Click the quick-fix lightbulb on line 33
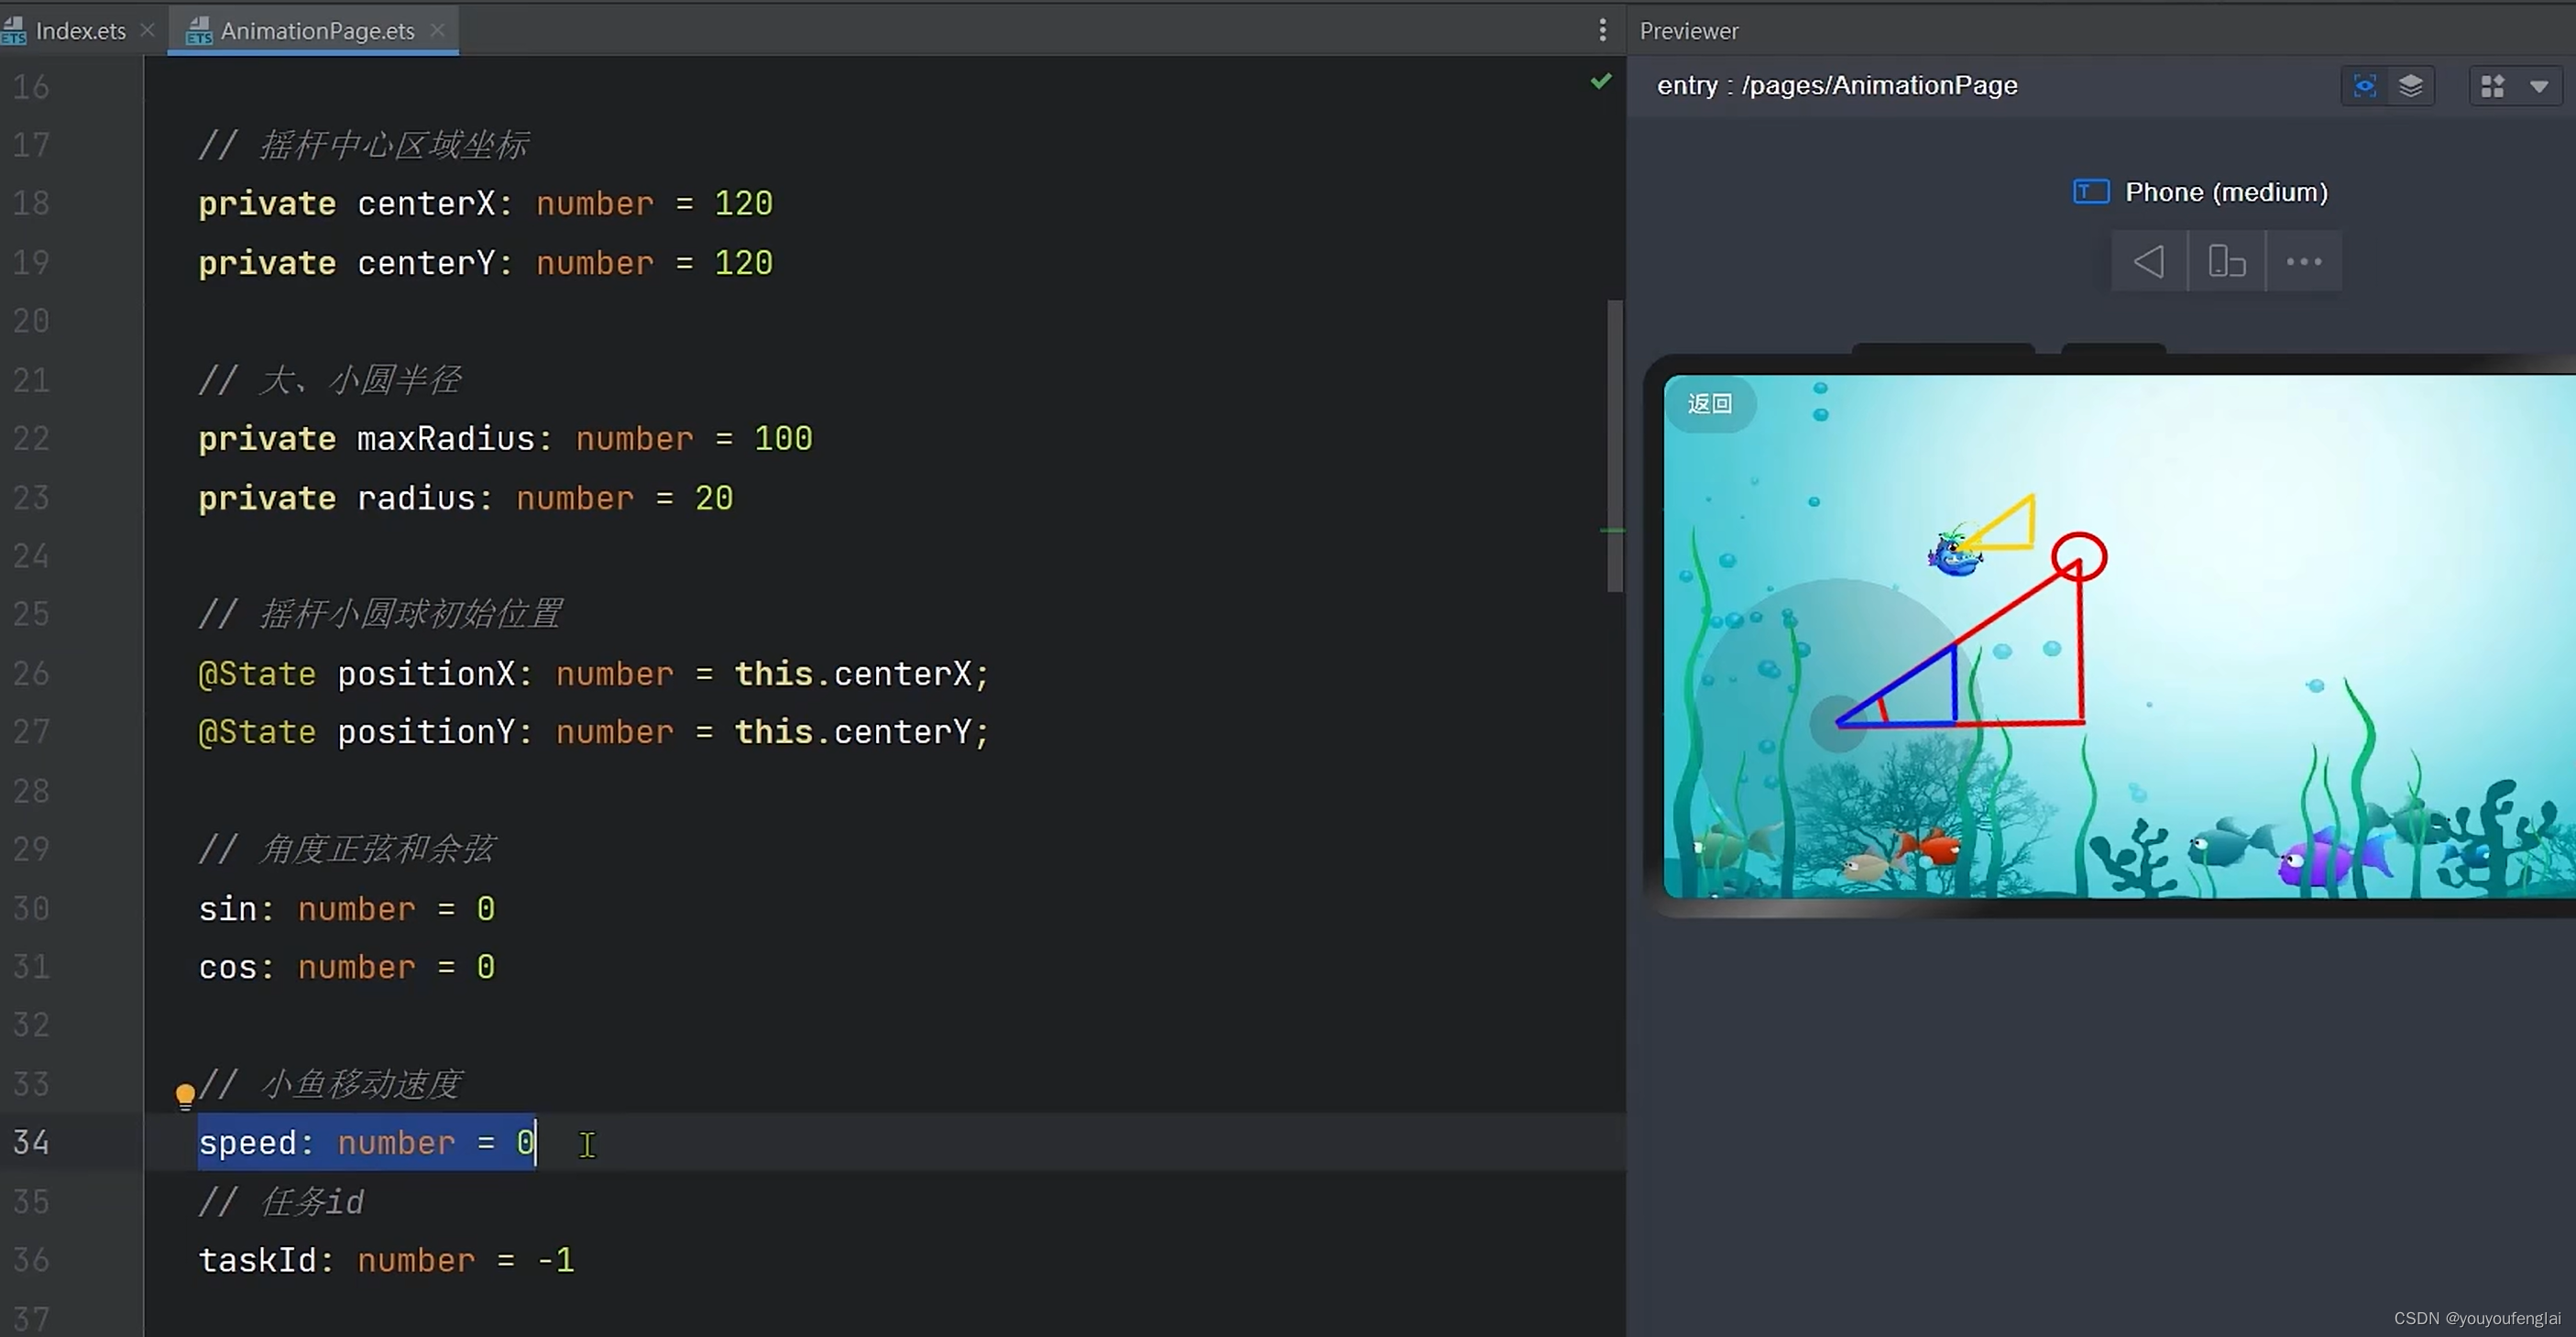This screenshot has height=1337, width=2576. [185, 1097]
